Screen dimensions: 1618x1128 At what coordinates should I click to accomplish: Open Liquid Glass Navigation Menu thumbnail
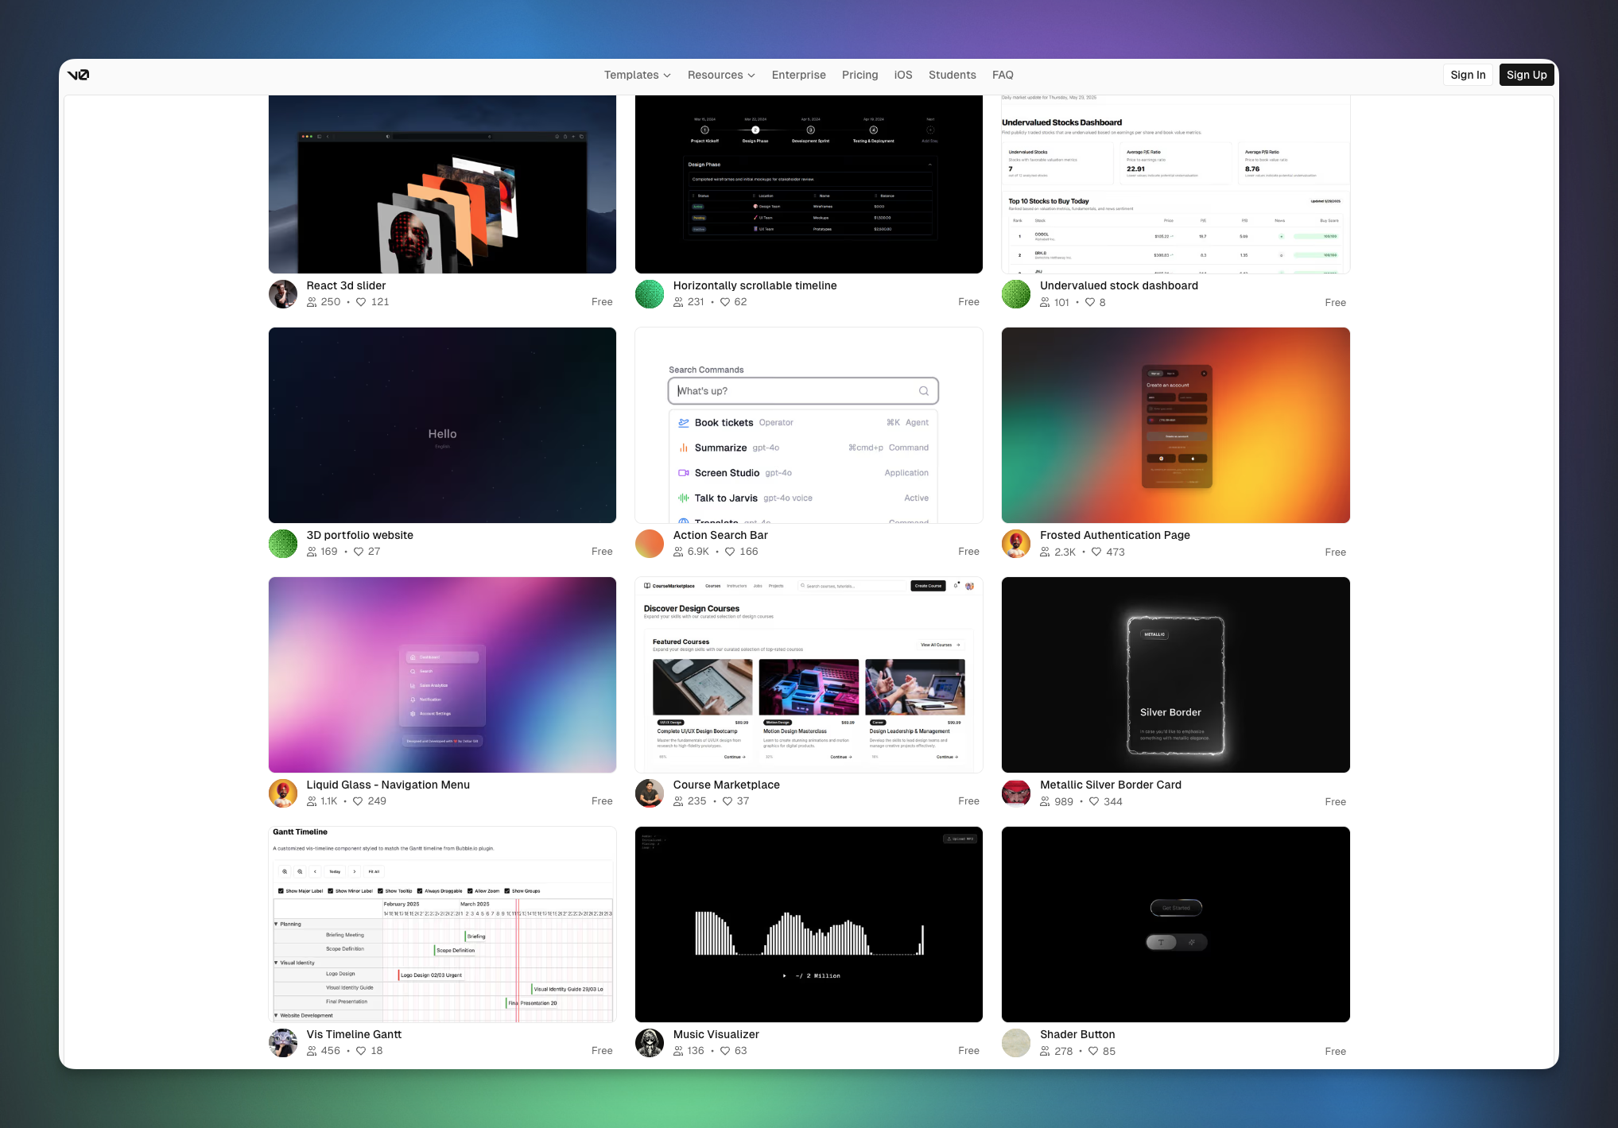click(x=442, y=675)
